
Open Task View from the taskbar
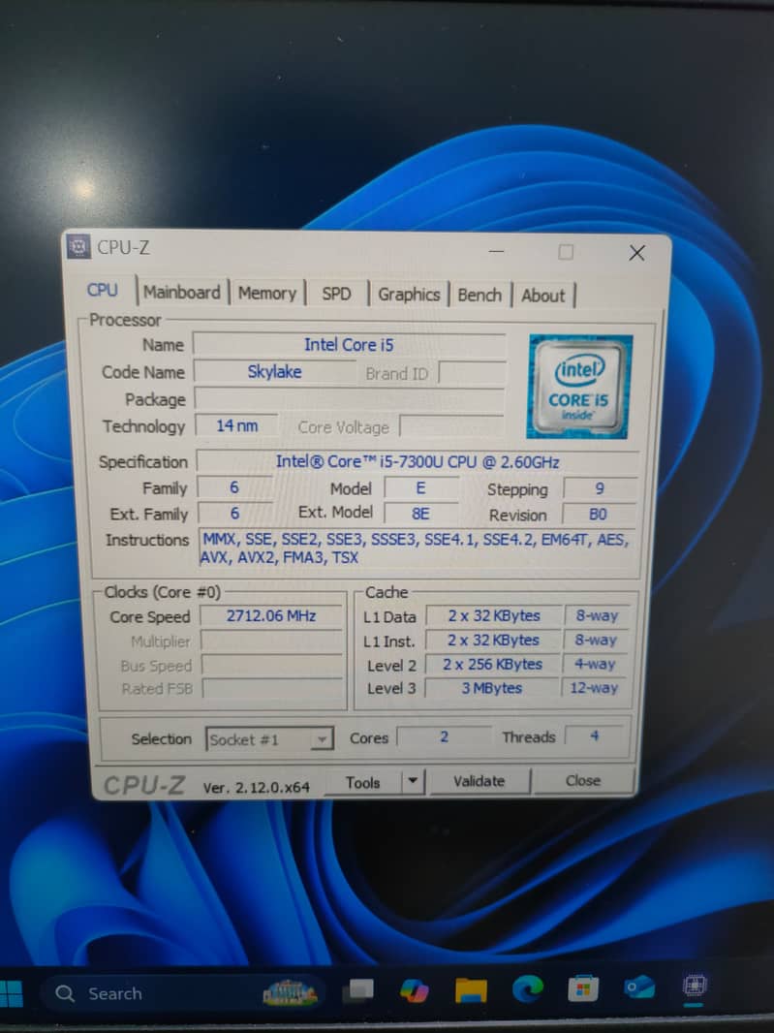point(359,990)
